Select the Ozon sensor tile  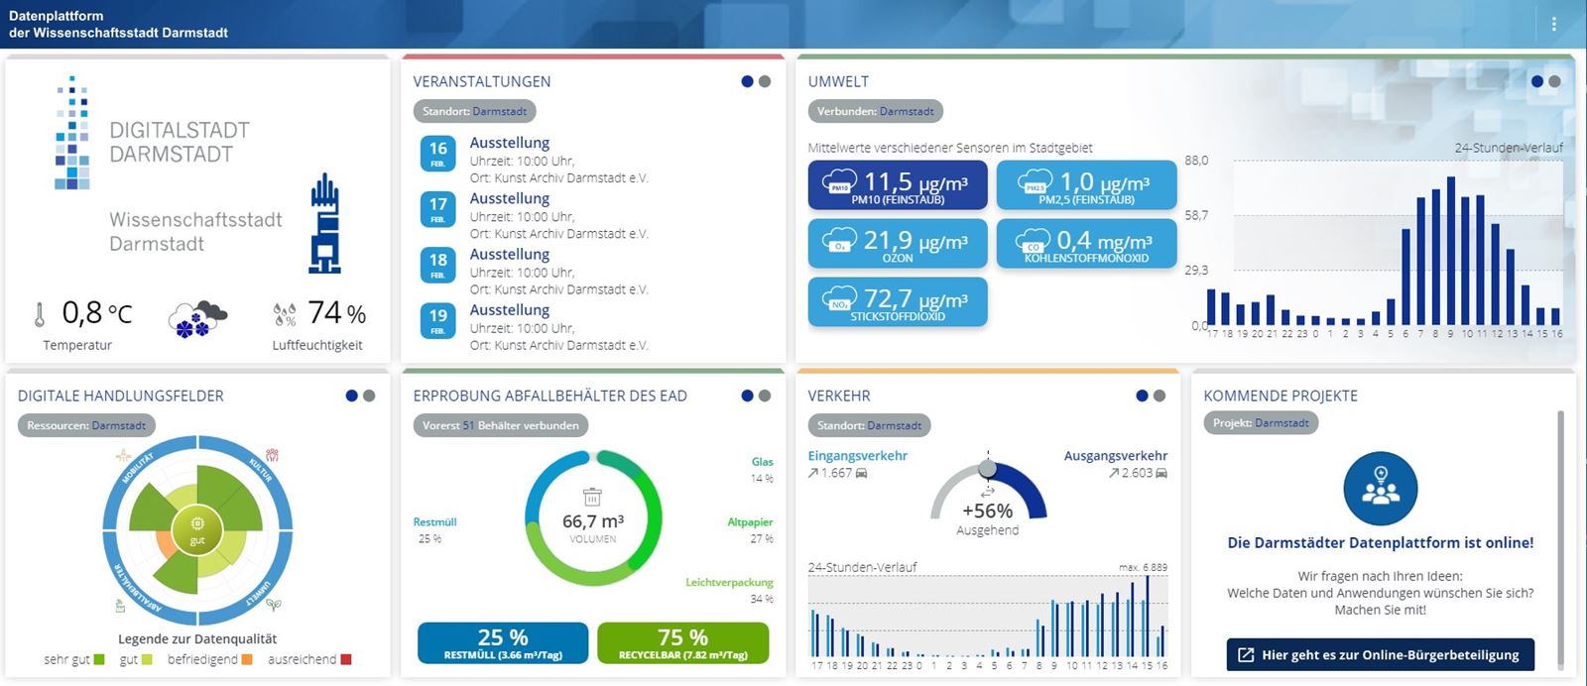click(897, 244)
